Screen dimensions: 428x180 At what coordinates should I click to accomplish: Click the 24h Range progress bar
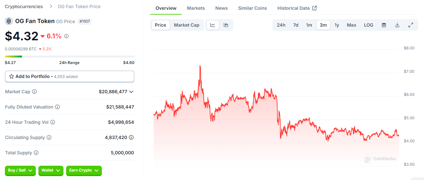click(x=70, y=57)
